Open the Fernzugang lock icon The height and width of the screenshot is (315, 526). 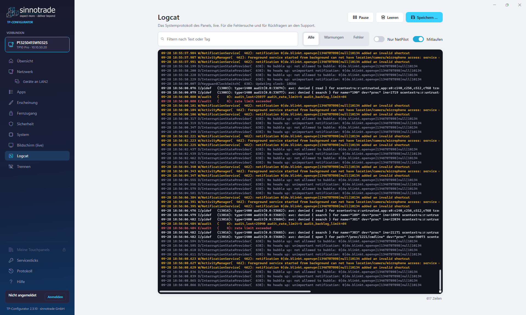coord(11,113)
